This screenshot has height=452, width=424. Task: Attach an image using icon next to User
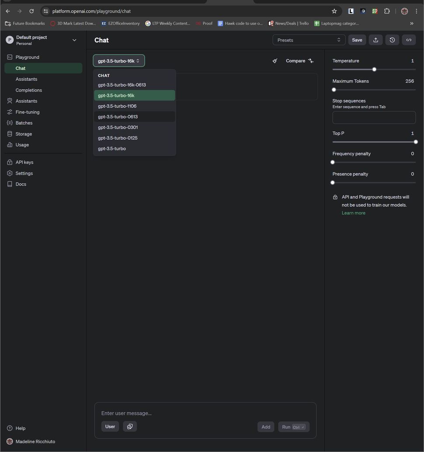[129, 426]
